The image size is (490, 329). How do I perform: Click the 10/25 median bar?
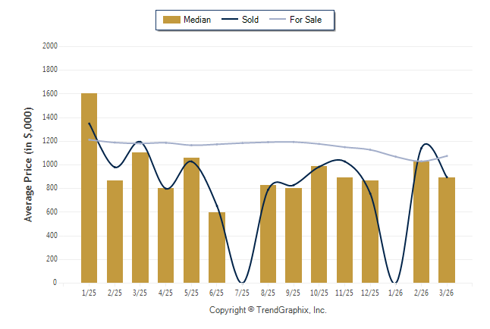[x=319, y=224]
